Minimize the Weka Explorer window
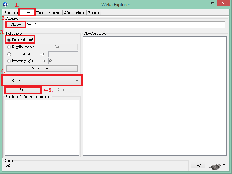 click(205, 4)
